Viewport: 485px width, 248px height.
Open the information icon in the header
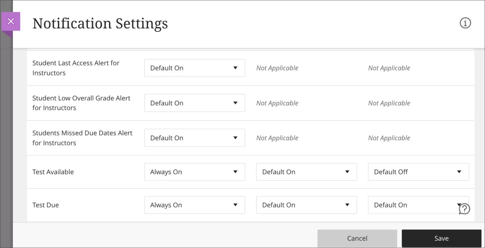tap(465, 23)
